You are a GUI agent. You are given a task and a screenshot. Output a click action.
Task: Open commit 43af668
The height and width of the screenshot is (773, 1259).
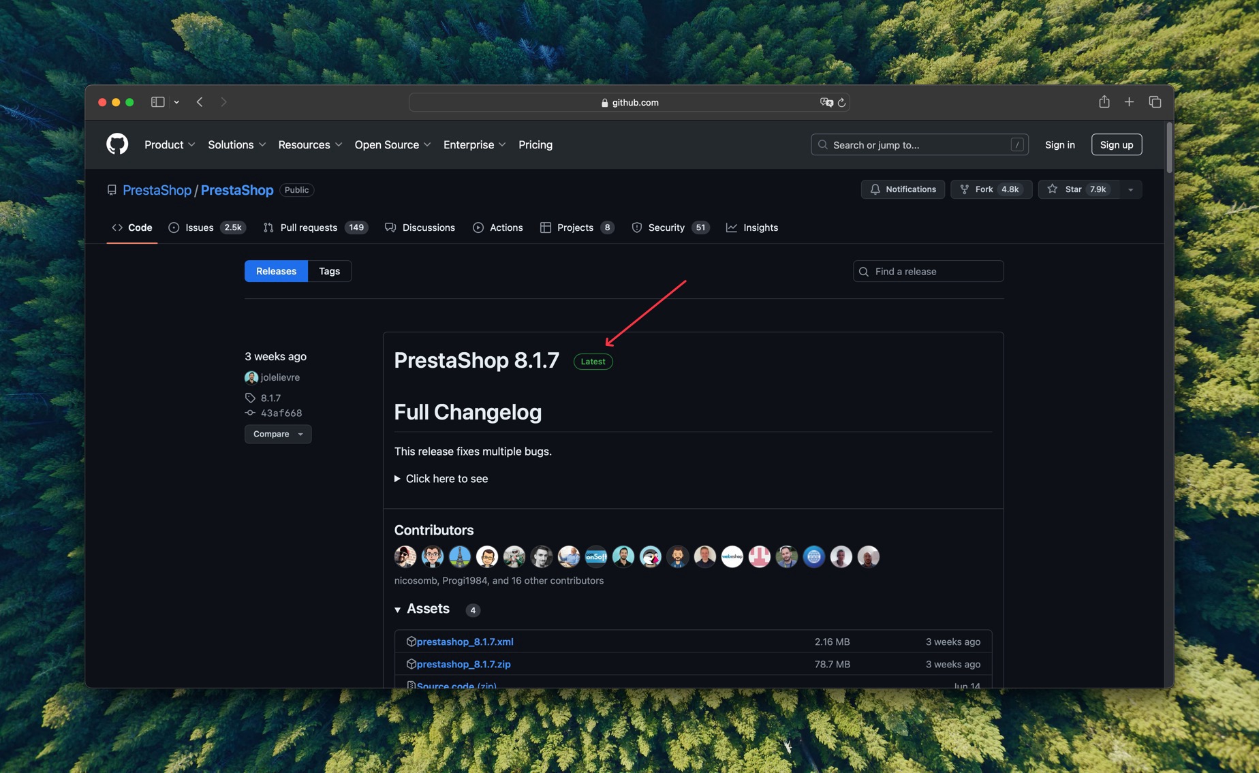[281, 413]
